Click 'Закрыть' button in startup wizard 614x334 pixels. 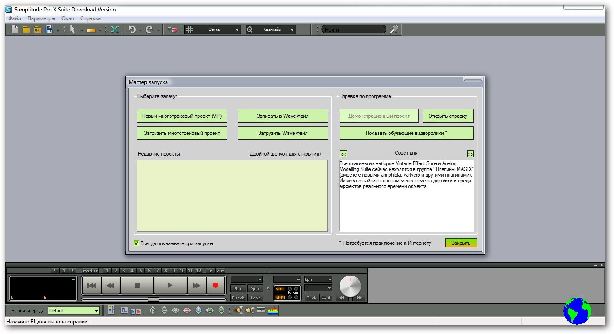(x=461, y=243)
